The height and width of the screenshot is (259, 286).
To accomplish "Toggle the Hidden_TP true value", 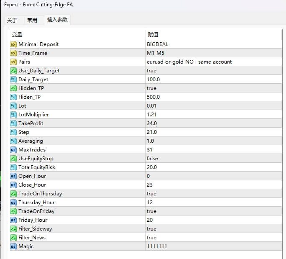I will [x=151, y=88].
